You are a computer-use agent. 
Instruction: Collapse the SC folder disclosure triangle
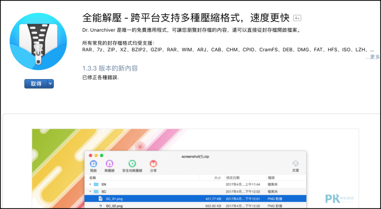[90, 192]
